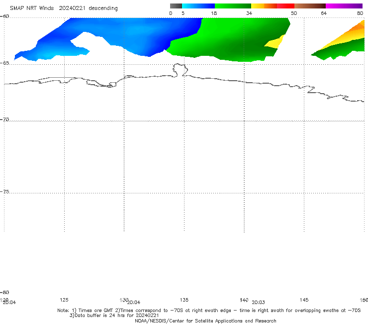
Task: Click the brown segment of the color bar
Action: pos(310,6)
